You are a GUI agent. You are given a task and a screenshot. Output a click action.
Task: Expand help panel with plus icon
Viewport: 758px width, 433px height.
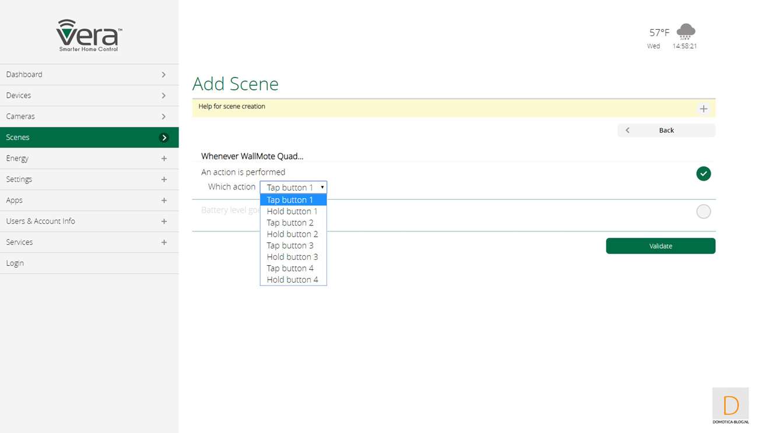coord(703,109)
